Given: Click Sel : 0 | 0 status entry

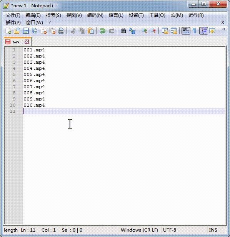Looking at the screenshot, I should click(72, 230).
